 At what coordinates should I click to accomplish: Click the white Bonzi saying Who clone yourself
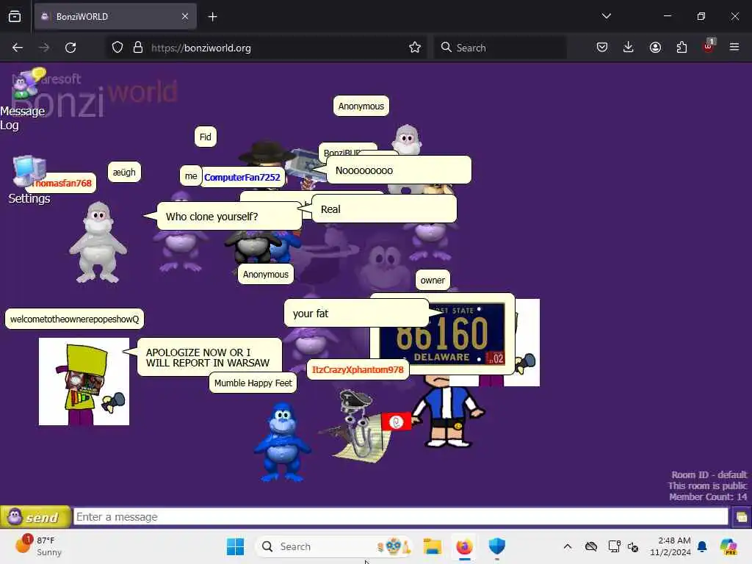pyautogui.click(x=98, y=242)
